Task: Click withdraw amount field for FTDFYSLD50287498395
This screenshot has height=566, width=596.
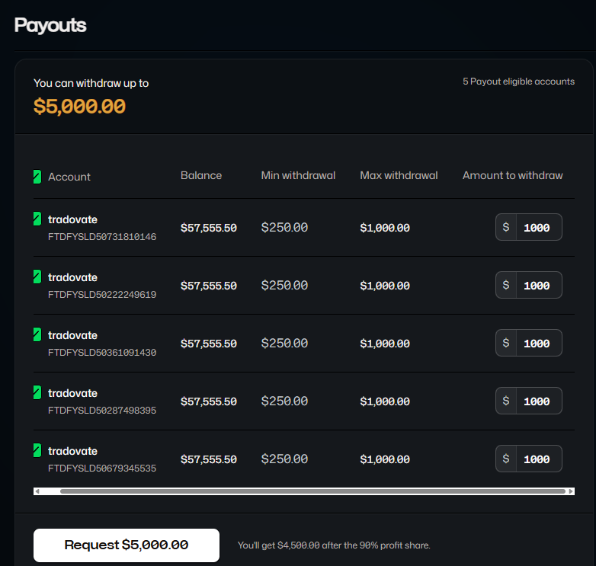Action: tap(529, 401)
